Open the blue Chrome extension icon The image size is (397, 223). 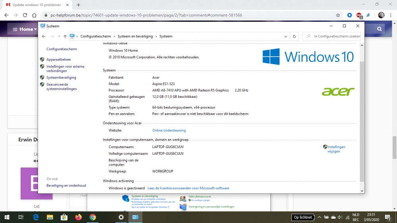pyautogui.click(x=349, y=15)
